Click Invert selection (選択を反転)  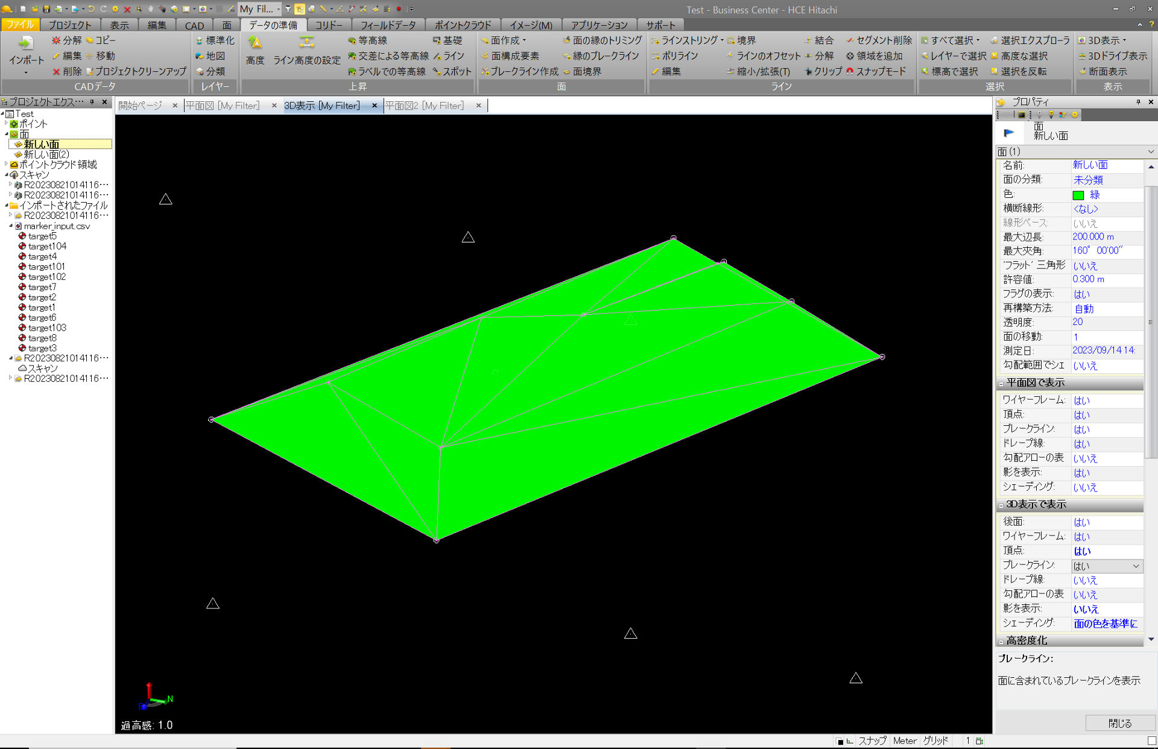point(1018,71)
